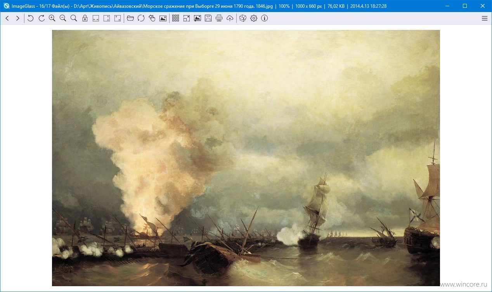This screenshot has height=292, width=492.
Task: Scale image to fit width
Action: click(96, 18)
